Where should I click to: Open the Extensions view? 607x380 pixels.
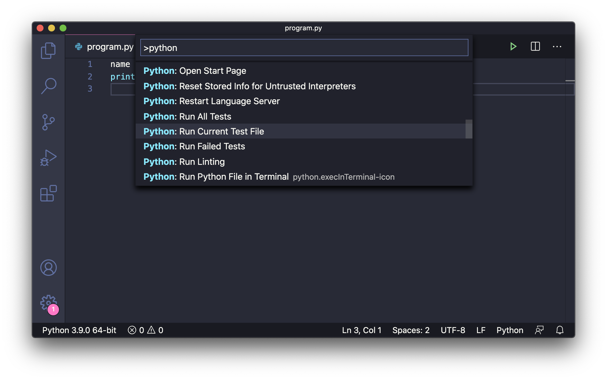tap(49, 194)
